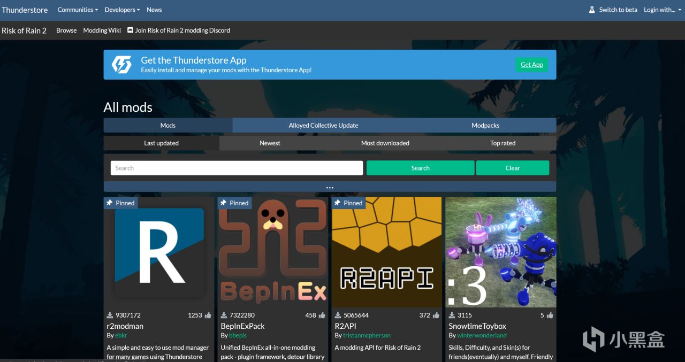Click the All mods heading
The width and height of the screenshot is (685, 362).
(x=128, y=107)
